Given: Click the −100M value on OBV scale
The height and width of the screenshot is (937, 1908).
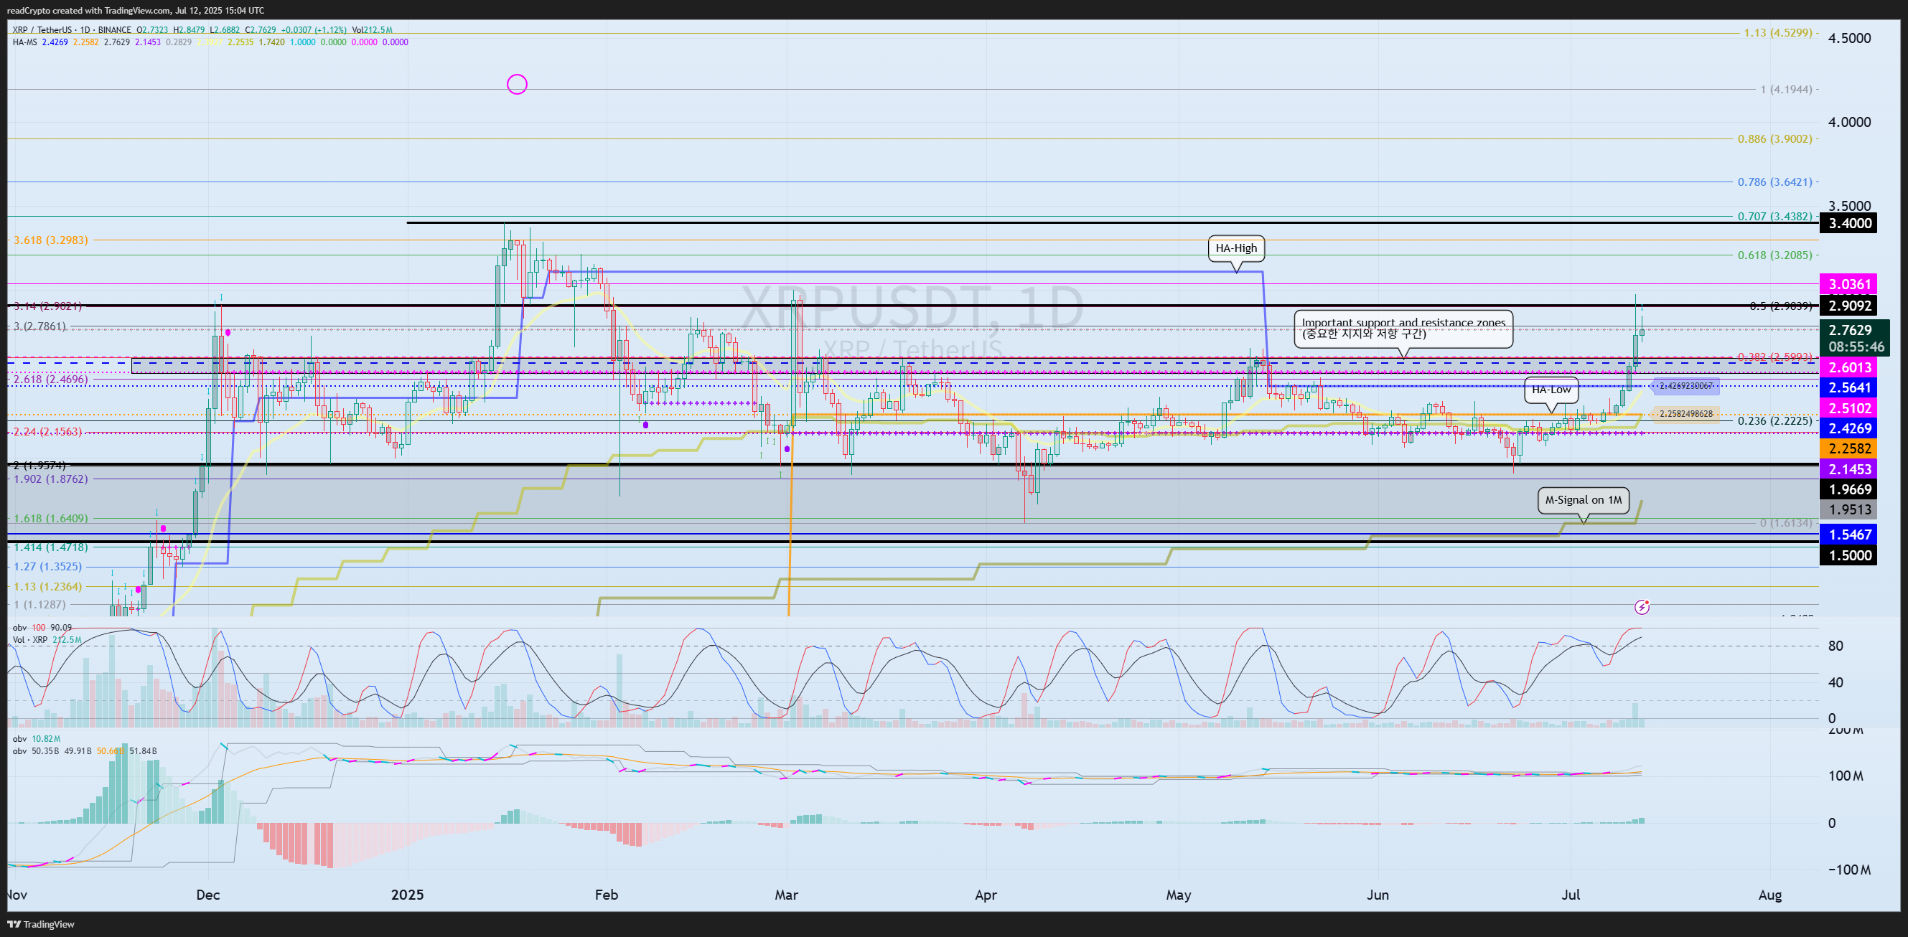Looking at the screenshot, I should 1848,870.
